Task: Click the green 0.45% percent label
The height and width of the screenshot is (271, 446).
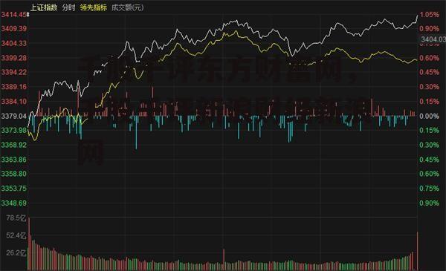Action: [430, 160]
